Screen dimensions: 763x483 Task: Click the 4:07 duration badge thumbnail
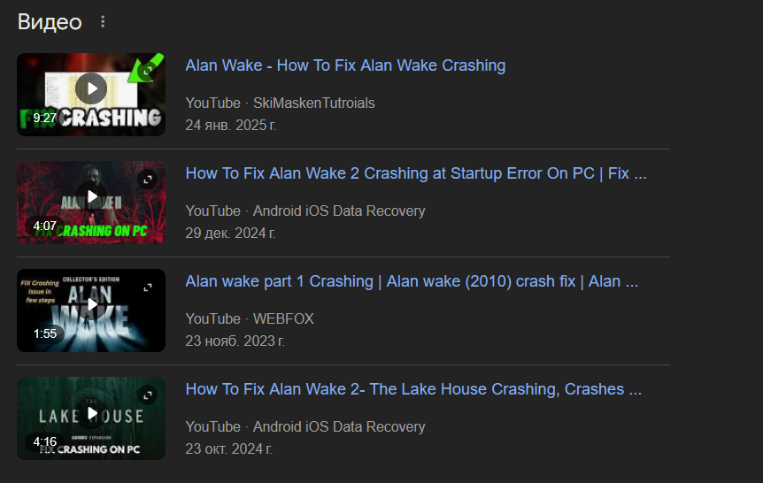(44, 226)
